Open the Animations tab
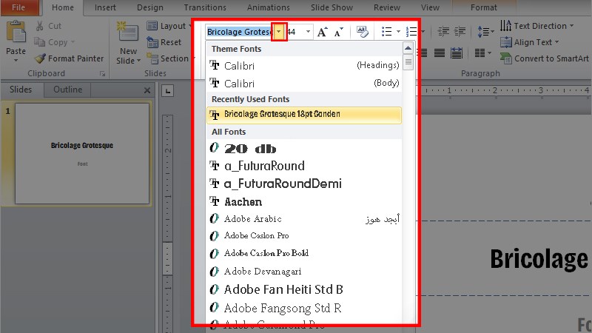This screenshot has width=592, height=333. click(269, 7)
